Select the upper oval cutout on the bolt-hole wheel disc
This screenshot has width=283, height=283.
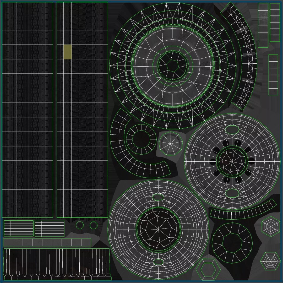coord(232,130)
